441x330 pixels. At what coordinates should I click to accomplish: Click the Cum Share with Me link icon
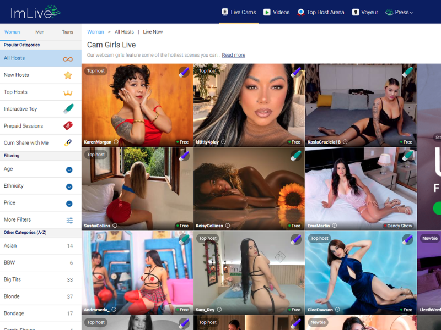coord(68,143)
